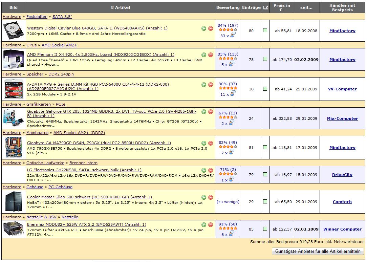The image size is (367, 262).
Task: Go to Grafikkarten breadcrumb
Action: [x=38, y=104]
